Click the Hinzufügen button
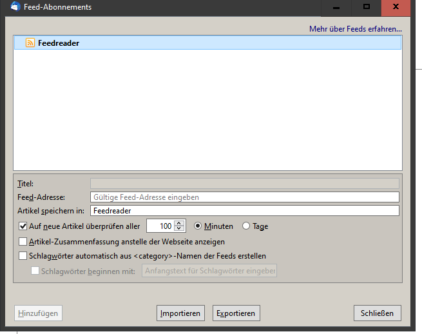 pyautogui.click(x=38, y=313)
